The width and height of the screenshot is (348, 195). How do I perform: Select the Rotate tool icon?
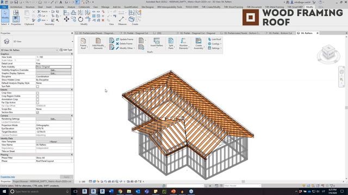click(80, 19)
